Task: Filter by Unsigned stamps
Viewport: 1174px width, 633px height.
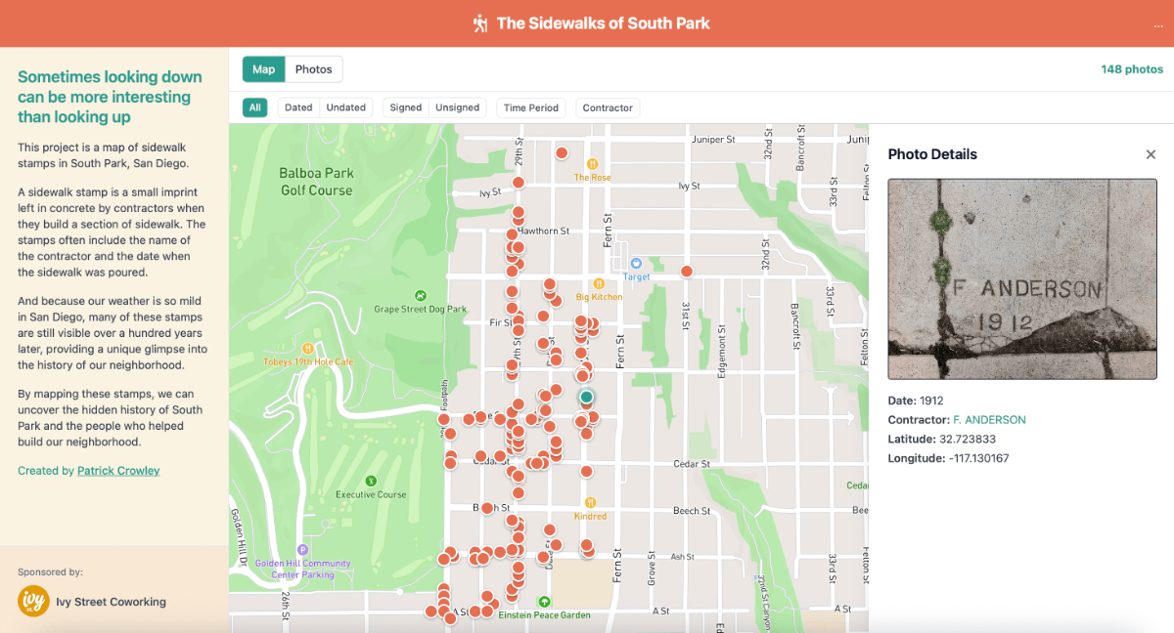Action: 458,107
